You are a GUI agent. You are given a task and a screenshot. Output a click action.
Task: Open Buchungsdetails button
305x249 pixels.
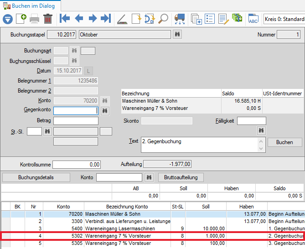(x=36, y=177)
